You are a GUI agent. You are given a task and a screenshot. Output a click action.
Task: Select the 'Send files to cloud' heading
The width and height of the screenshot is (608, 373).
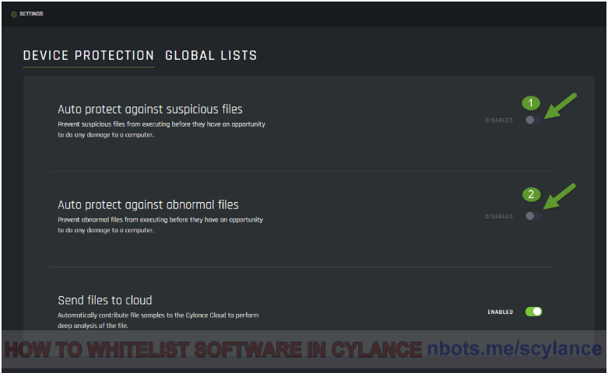(104, 300)
